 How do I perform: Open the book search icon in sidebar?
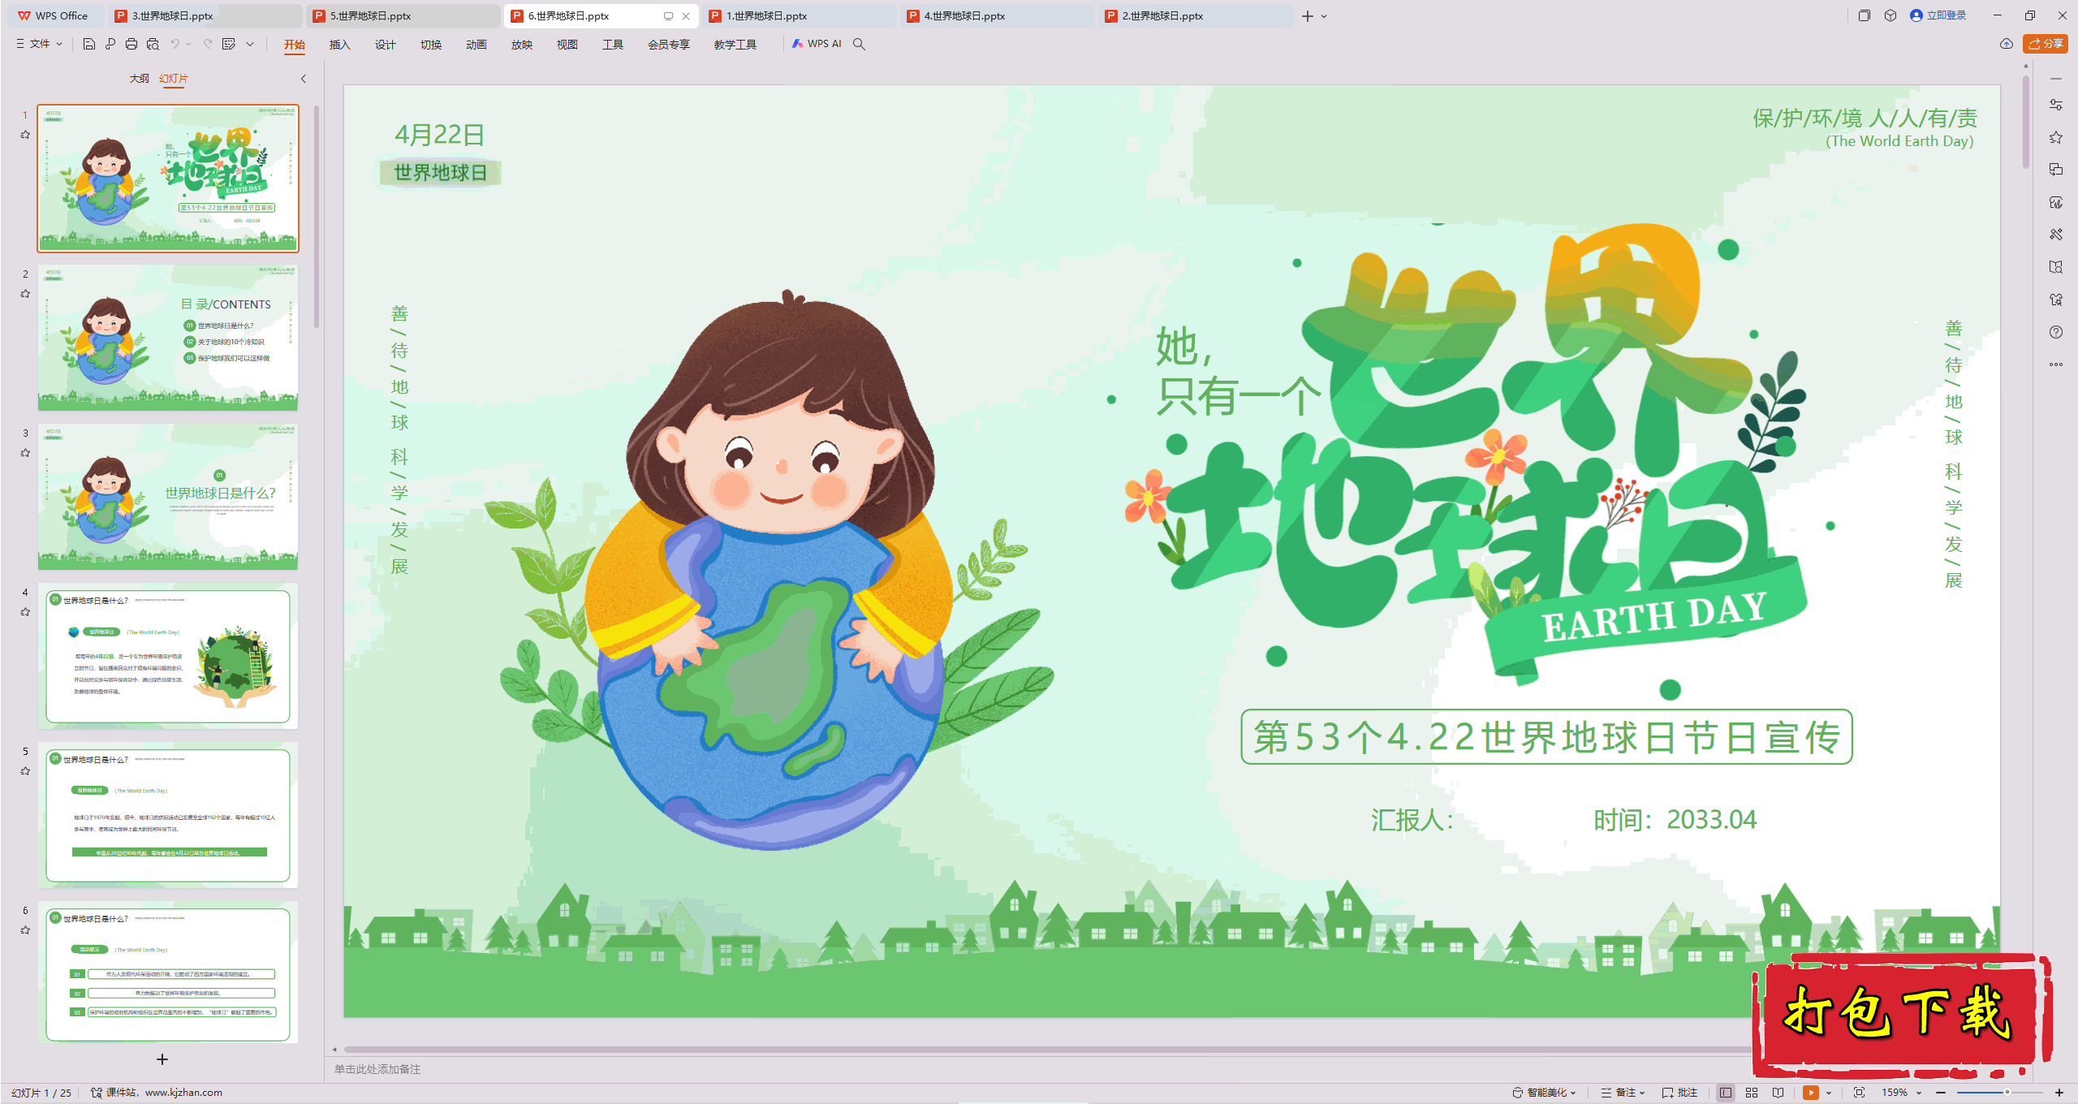[2056, 267]
